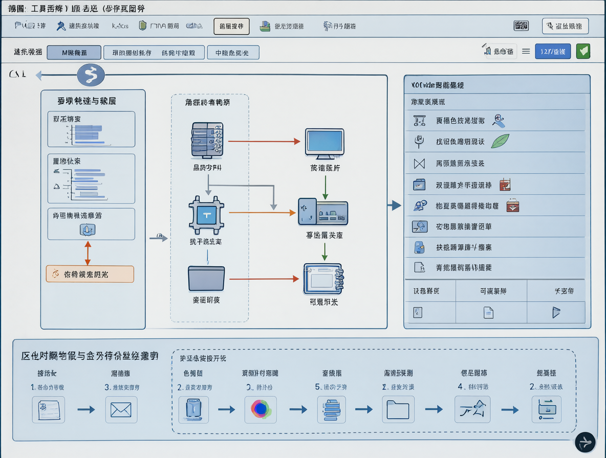Click the dark round airplane button at bottom right
Viewport: 606px width, 458px height.
tap(585, 442)
